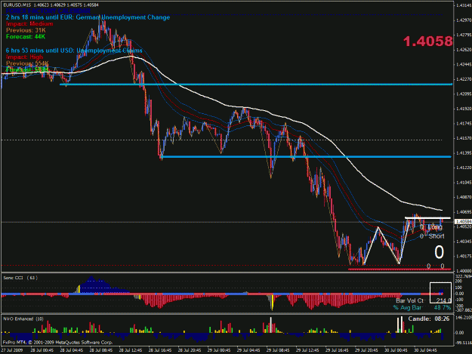The width and height of the screenshot is (472, 354).
Task: Click the 1.42095 price axis label
Action: [x=464, y=94]
